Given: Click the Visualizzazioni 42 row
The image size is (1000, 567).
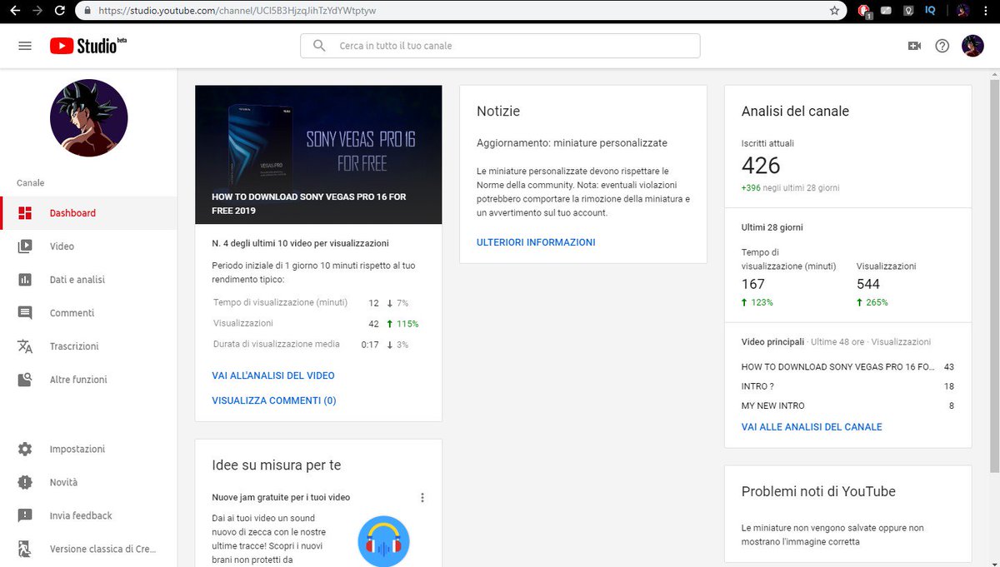Looking at the screenshot, I should pyautogui.click(x=316, y=323).
